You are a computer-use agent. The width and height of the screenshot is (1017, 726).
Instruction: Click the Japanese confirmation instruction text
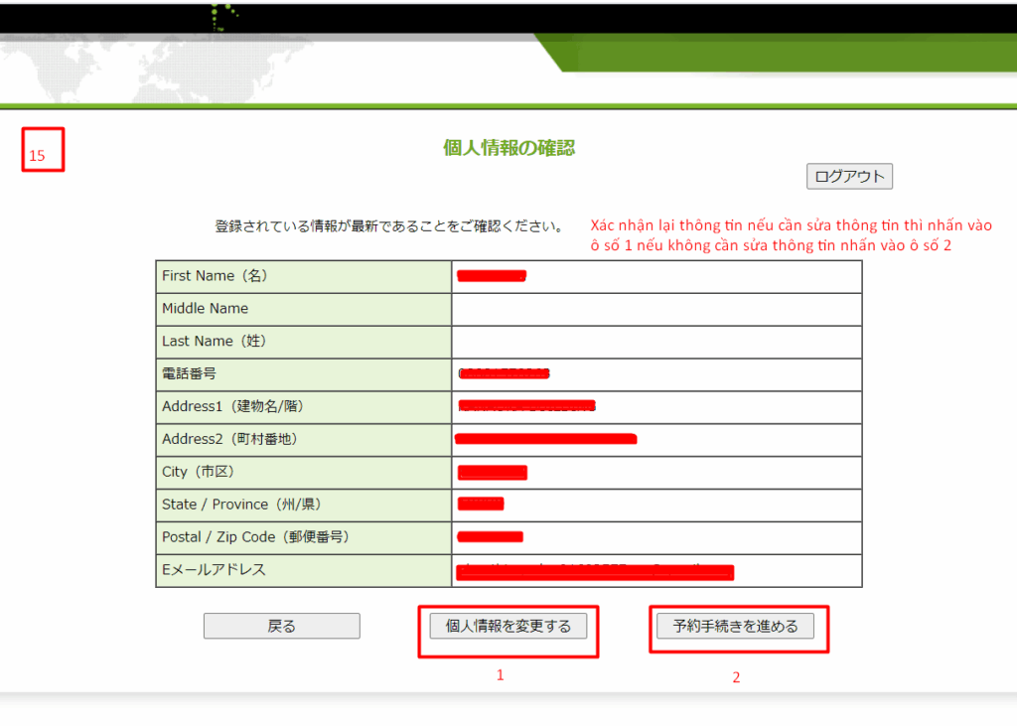pyautogui.click(x=389, y=226)
